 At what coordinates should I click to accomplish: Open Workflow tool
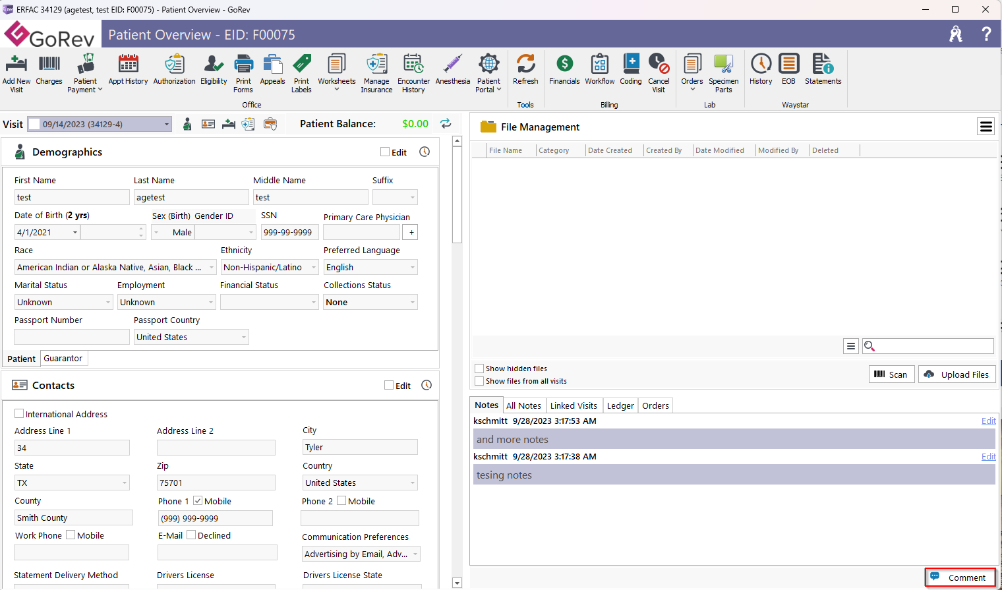tap(599, 70)
